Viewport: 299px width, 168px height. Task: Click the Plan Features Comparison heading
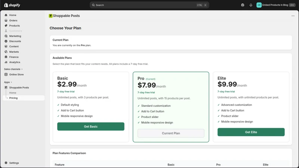69,153
